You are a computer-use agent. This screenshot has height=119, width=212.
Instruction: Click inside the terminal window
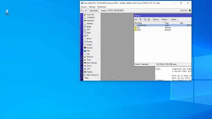tap(173, 73)
